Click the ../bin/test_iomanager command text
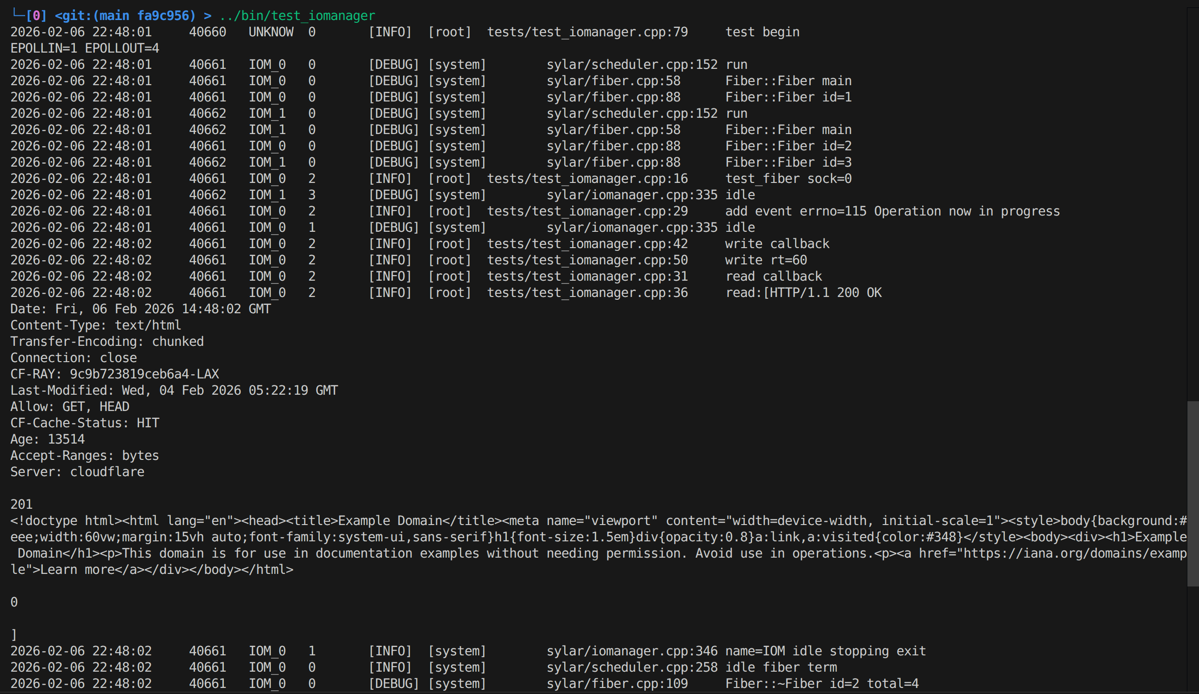 [297, 16]
